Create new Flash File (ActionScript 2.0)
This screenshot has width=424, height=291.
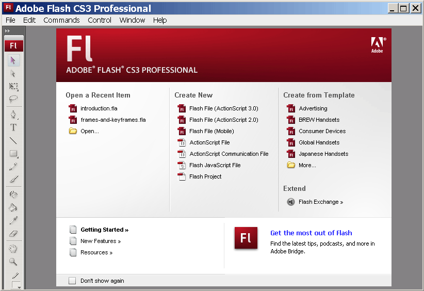click(x=224, y=120)
